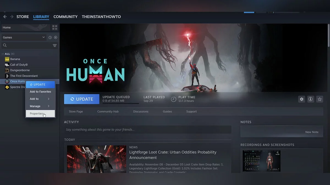Viewport: 330px width, 185px height.
Task: Toggle the favorite star for Once Human
Action: click(320, 99)
